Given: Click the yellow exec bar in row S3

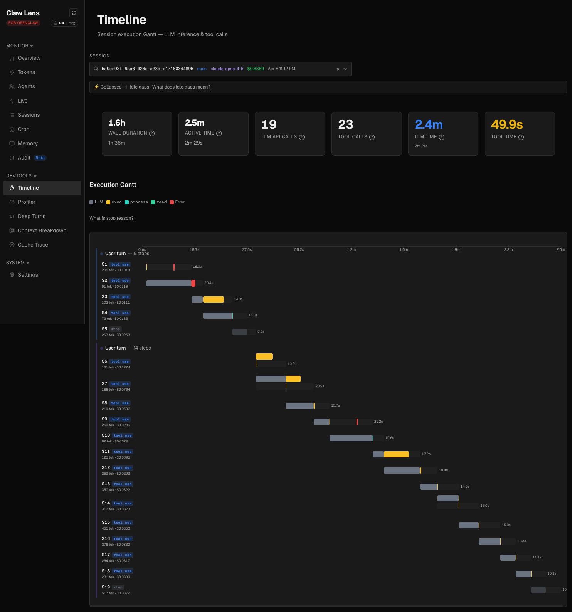Looking at the screenshot, I should tap(214, 299).
